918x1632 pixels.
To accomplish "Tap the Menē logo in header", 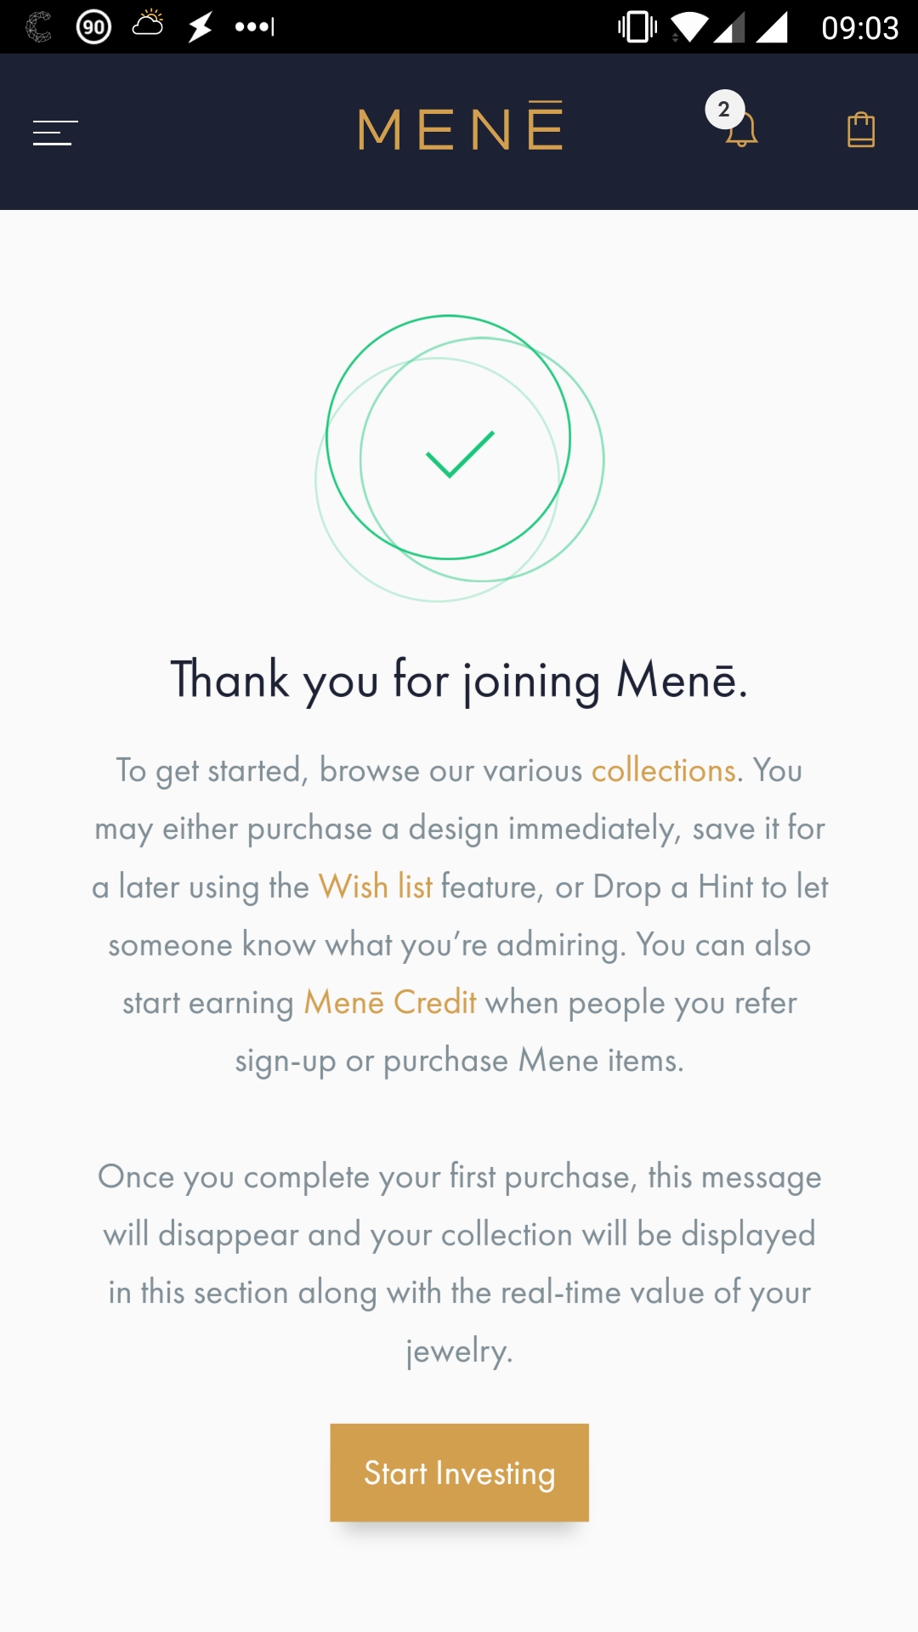I will pyautogui.click(x=460, y=128).
